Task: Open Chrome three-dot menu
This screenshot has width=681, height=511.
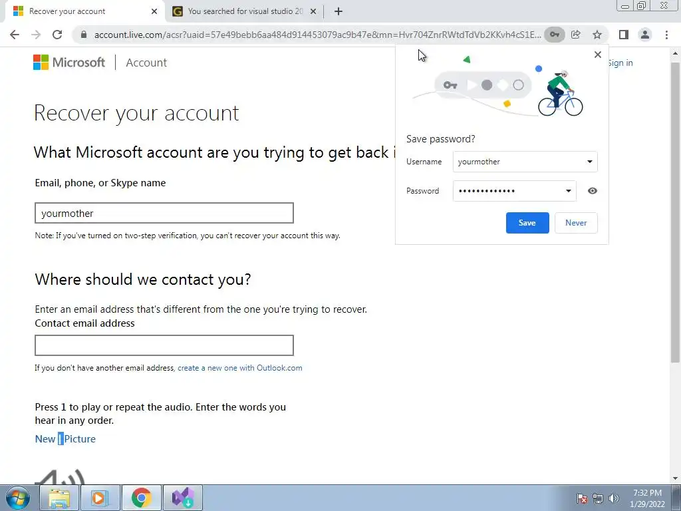Action: (666, 35)
